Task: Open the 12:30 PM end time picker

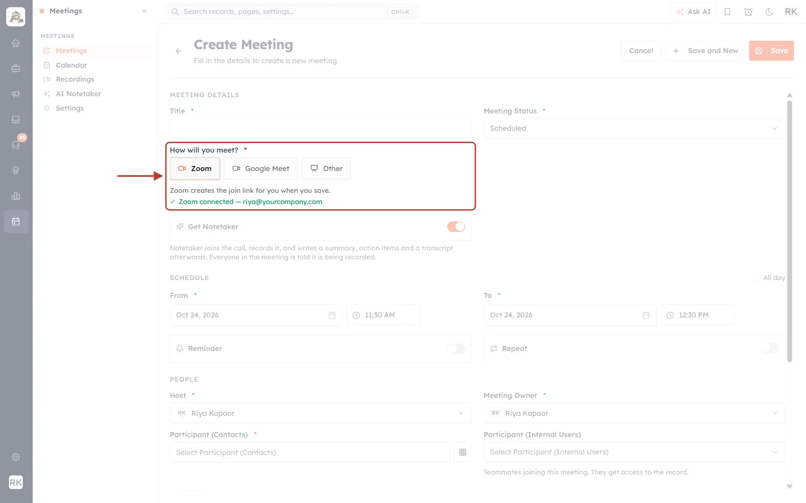Action: tap(697, 315)
